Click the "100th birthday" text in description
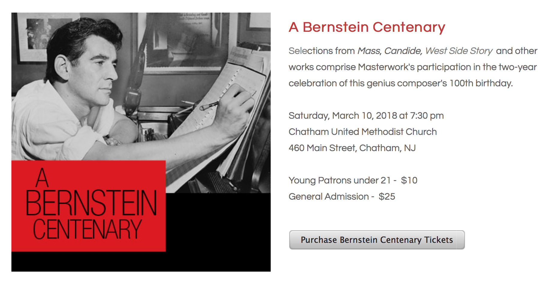560x286 pixels. [481, 83]
